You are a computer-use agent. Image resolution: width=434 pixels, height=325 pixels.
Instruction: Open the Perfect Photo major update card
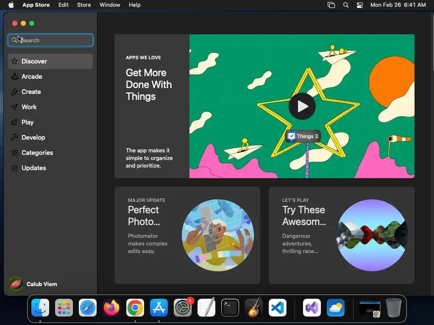point(187,235)
